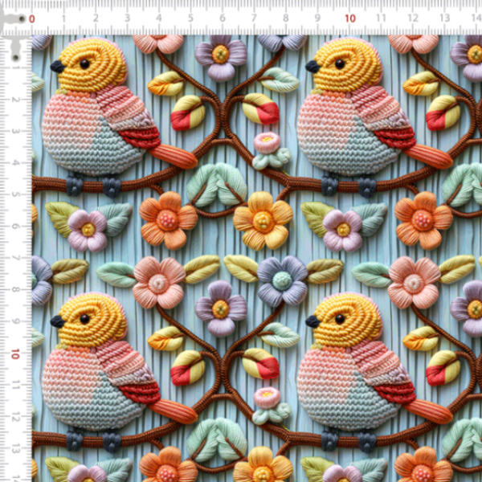Click the red 10 on the top ruler
The height and width of the screenshot is (482, 482).
[349, 18]
